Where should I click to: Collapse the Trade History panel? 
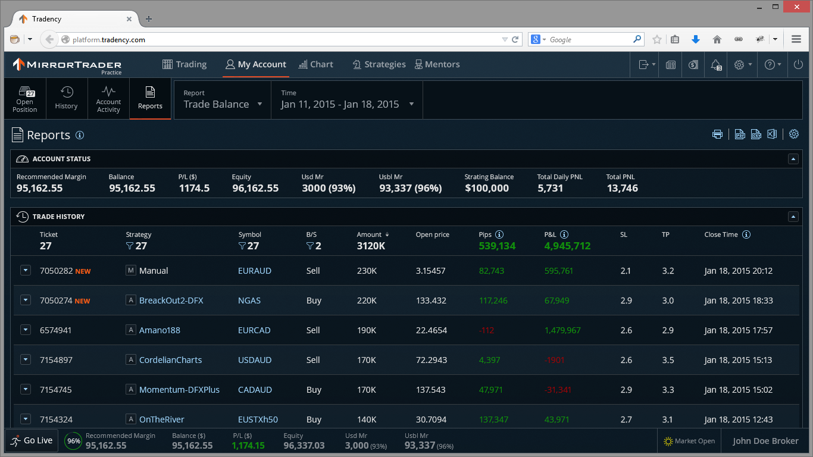(x=793, y=217)
